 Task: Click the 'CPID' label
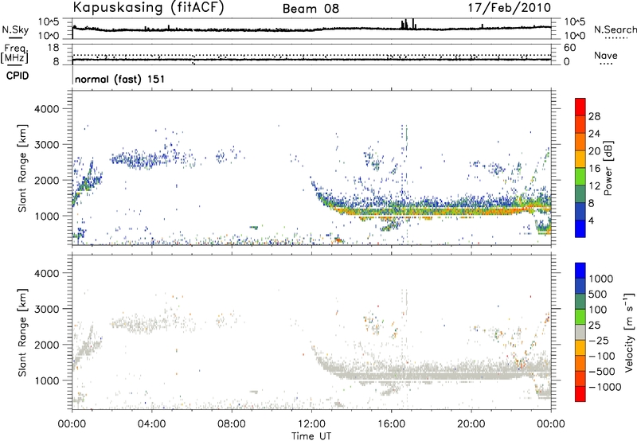pos(18,76)
